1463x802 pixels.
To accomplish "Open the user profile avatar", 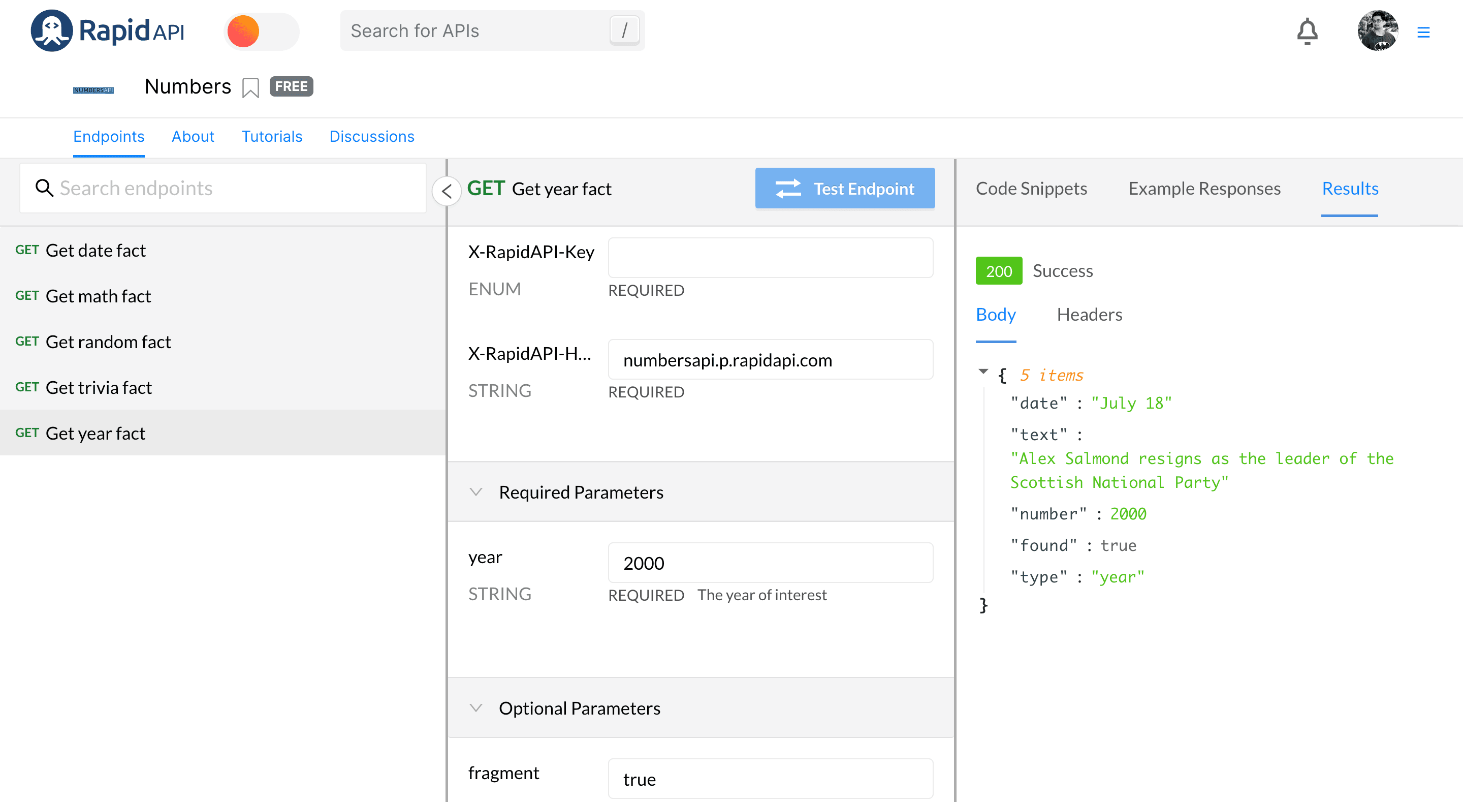I will coord(1377,30).
